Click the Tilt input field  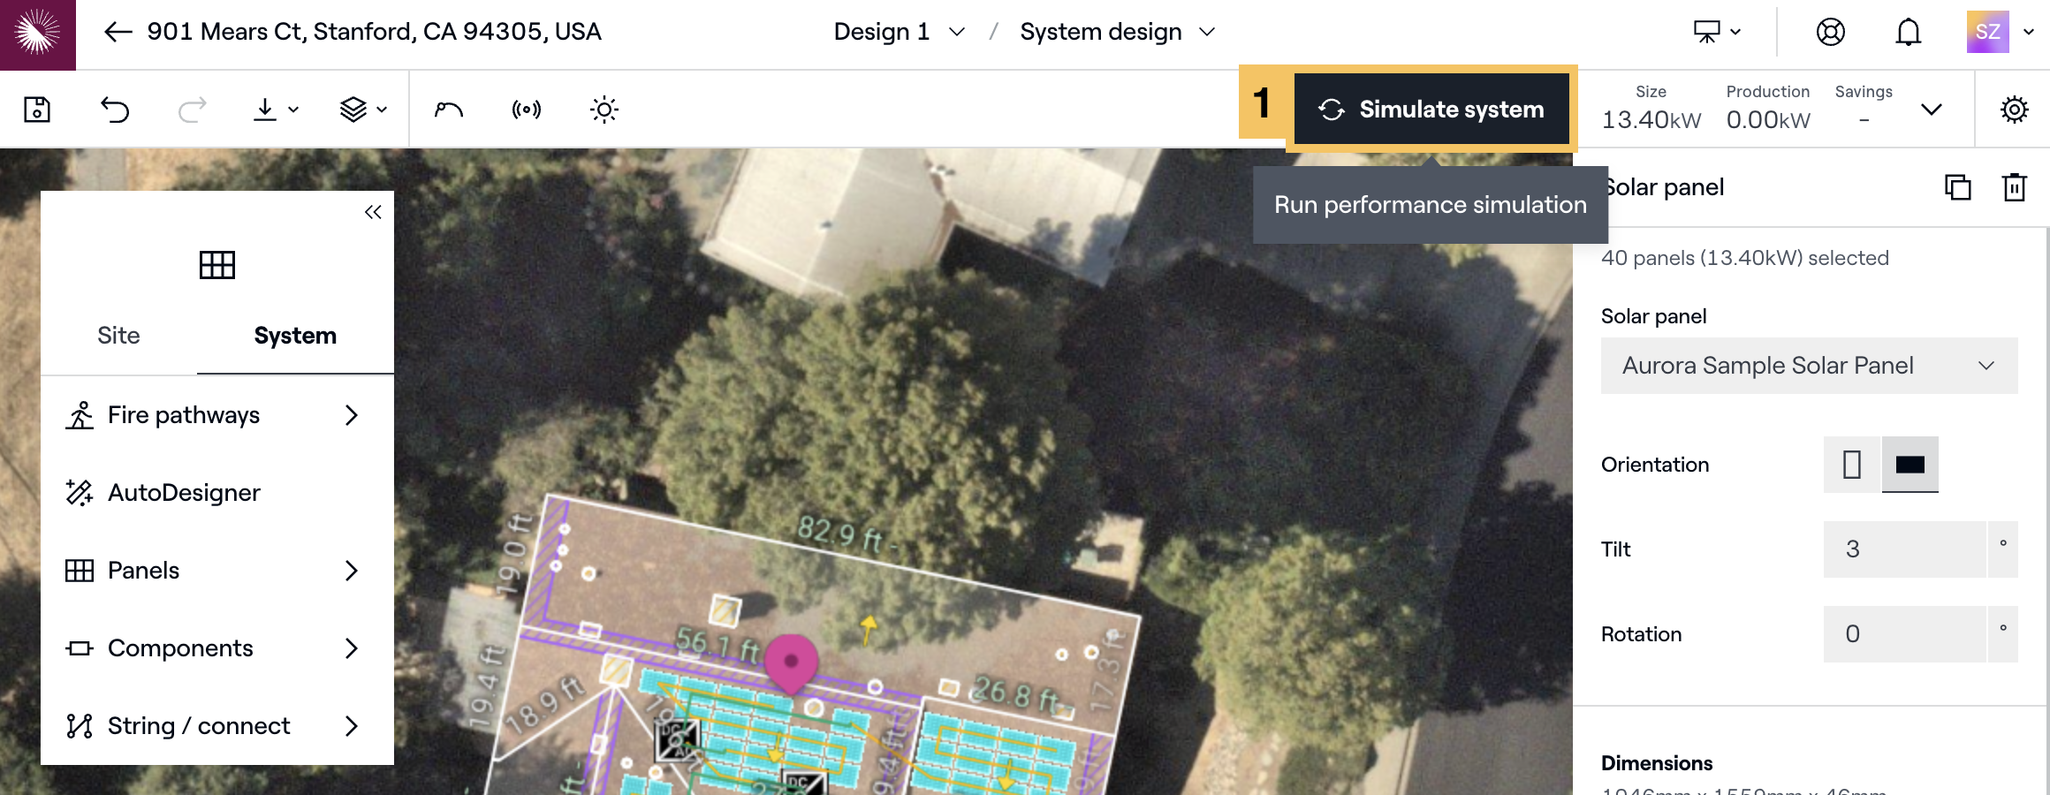pyautogui.click(x=1904, y=549)
